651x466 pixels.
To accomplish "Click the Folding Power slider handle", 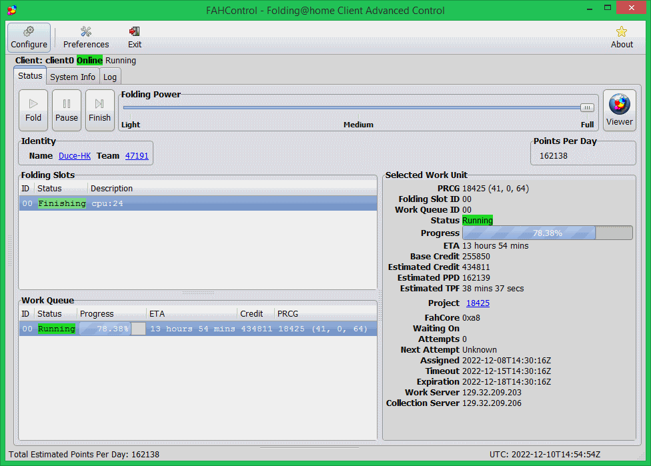I will click(587, 107).
